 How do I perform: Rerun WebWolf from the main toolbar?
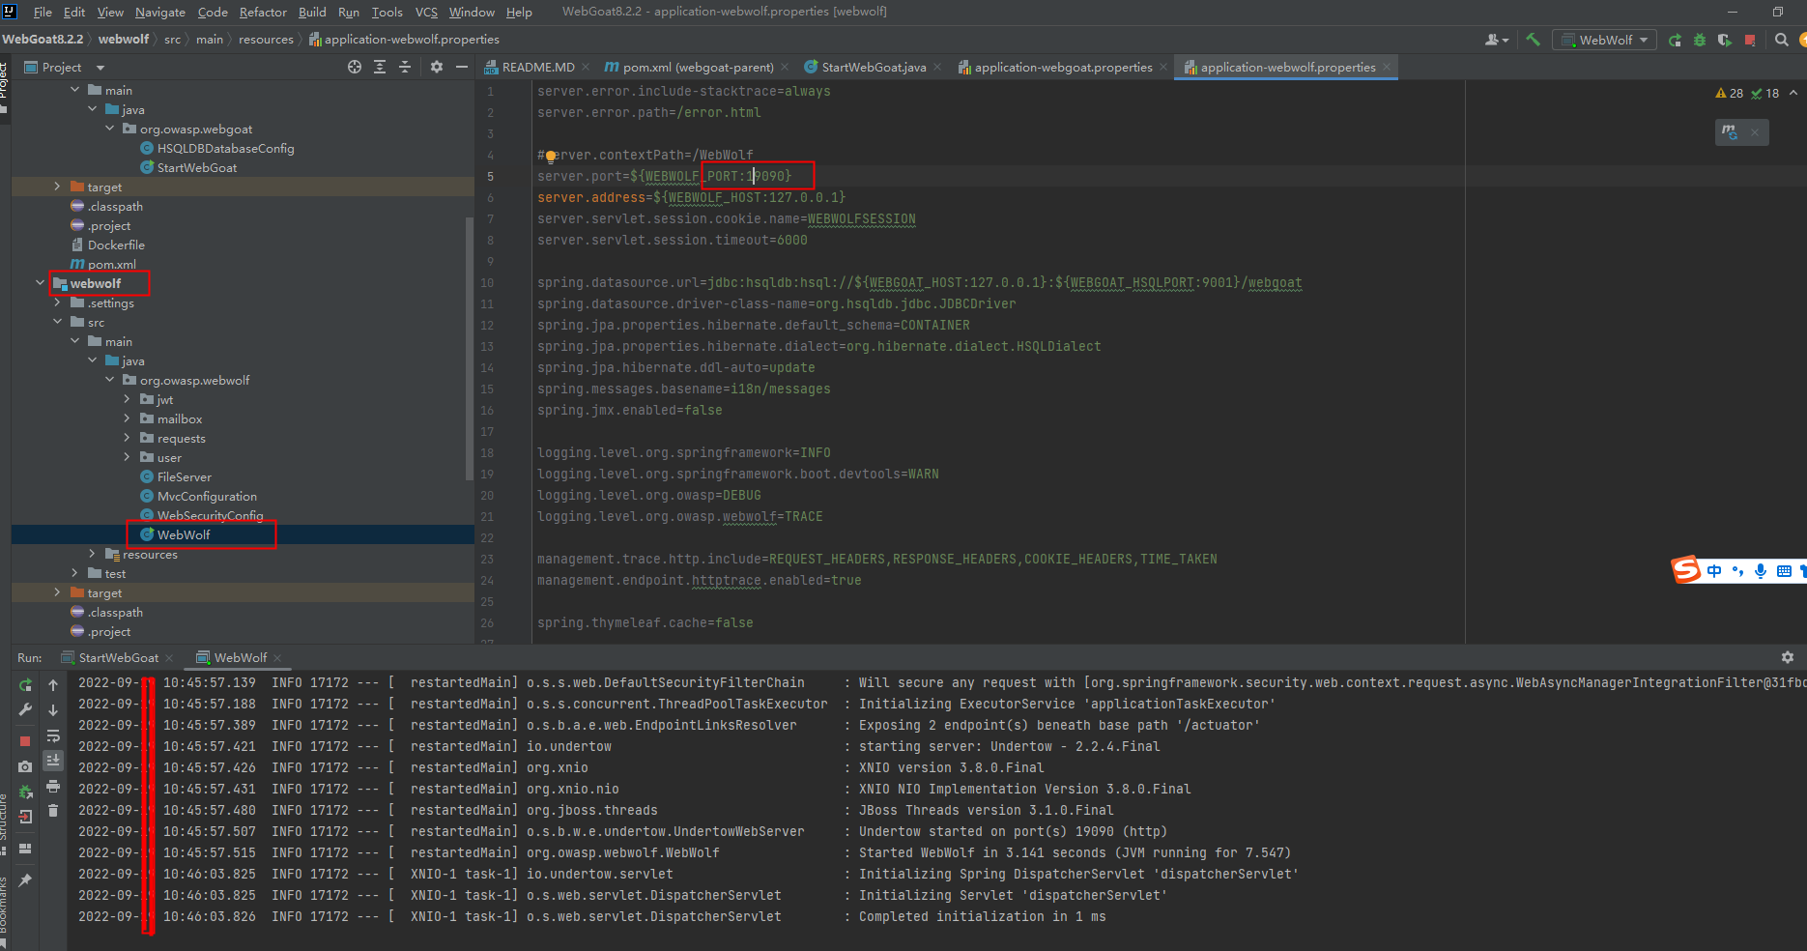1675,40
